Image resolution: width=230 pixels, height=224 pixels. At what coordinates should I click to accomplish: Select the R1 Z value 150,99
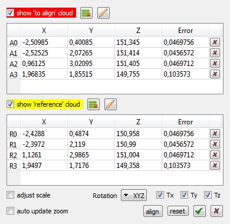click(x=138, y=144)
